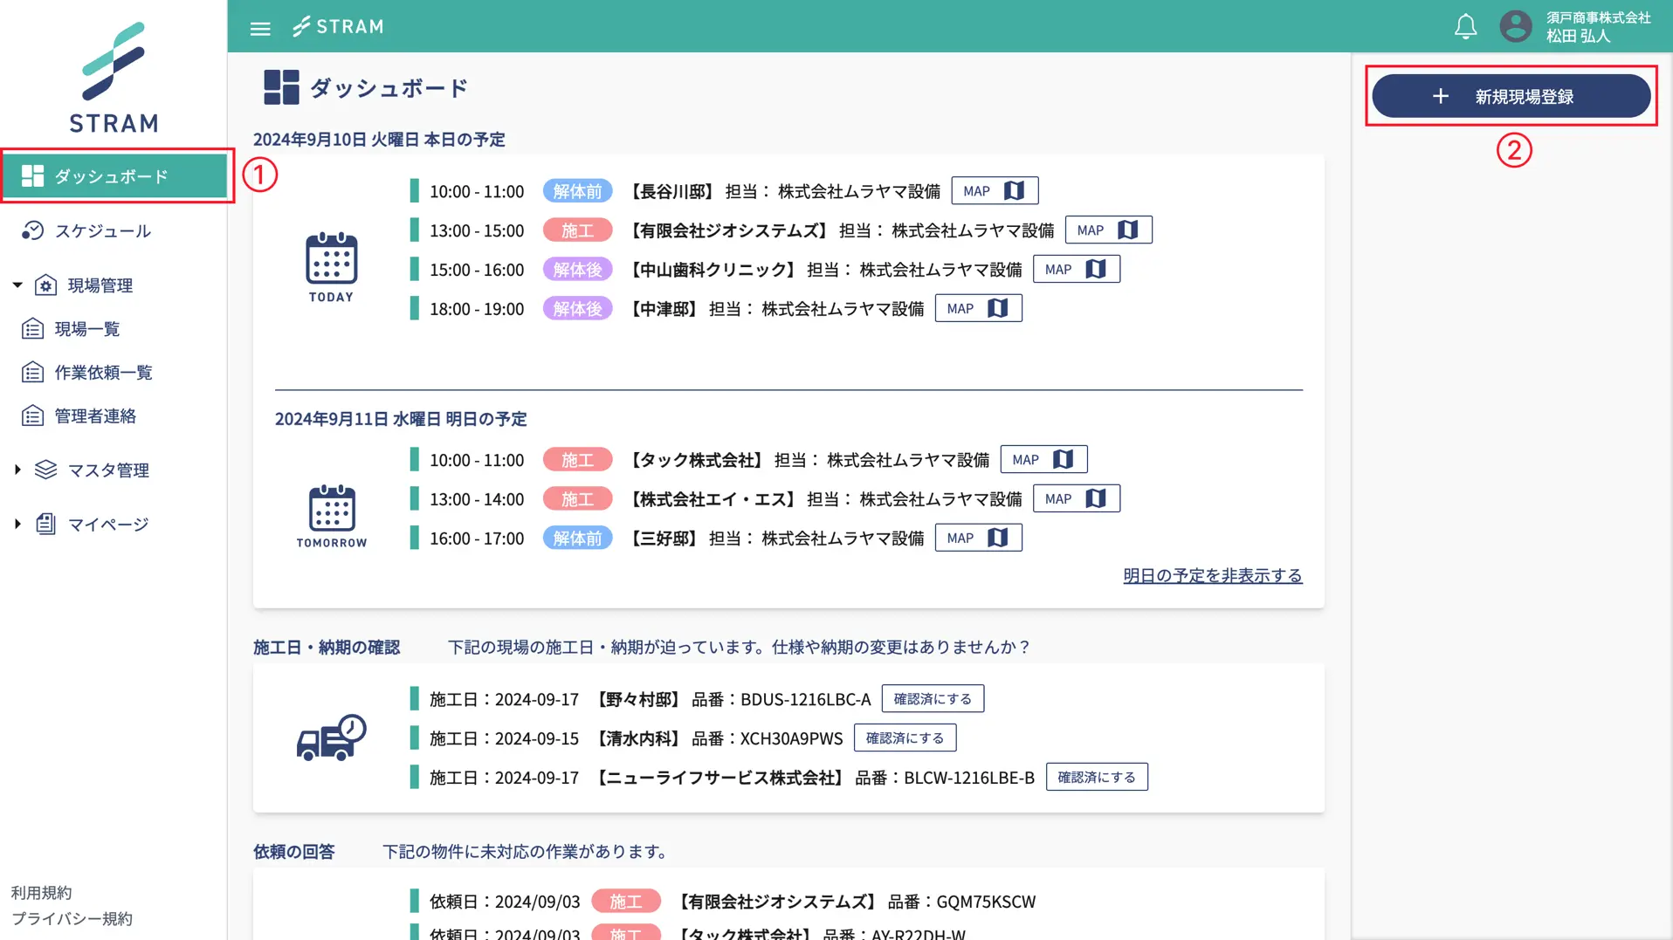
Task: Select the ダッシュボード sidebar icon
Action: pyautogui.click(x=33, y=175)
